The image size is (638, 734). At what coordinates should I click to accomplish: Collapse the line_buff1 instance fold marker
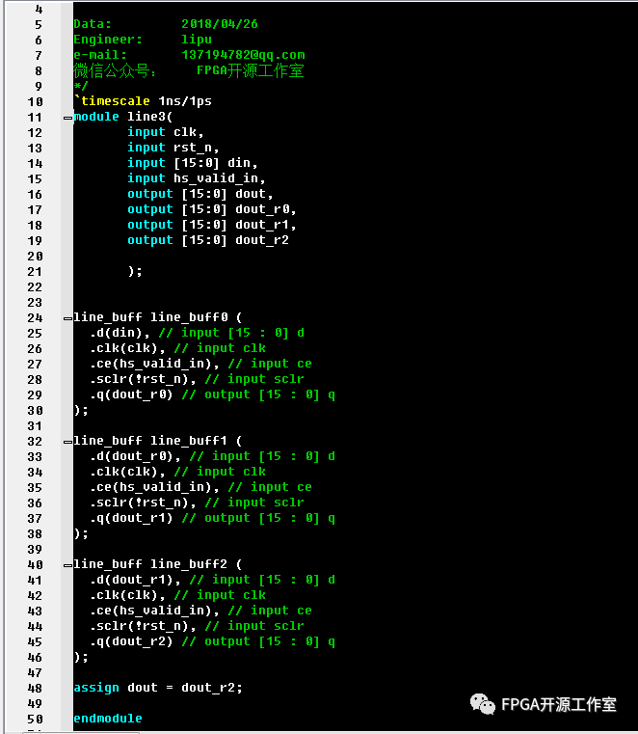point(67,442)
